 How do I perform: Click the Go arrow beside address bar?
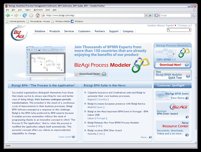(150, 15)
